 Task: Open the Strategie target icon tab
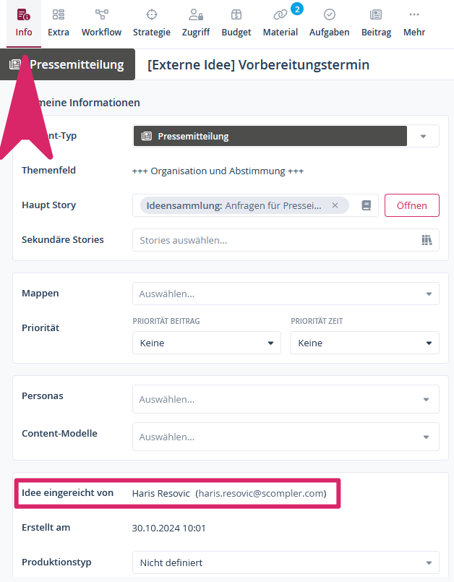tap(152, 22)
